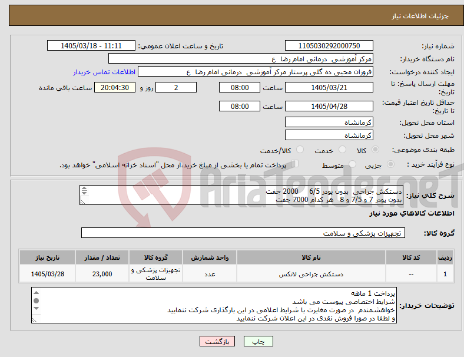Click the تعداد / مقدار column header
The image size is (464, 357).
click(x=102, y=257)
